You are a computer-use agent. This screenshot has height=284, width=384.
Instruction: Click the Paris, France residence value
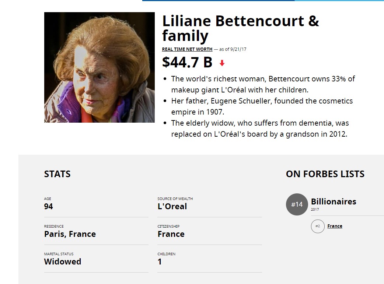tap(70, 234)
